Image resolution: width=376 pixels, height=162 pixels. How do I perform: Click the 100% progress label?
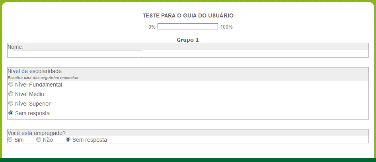pos(226,27)
